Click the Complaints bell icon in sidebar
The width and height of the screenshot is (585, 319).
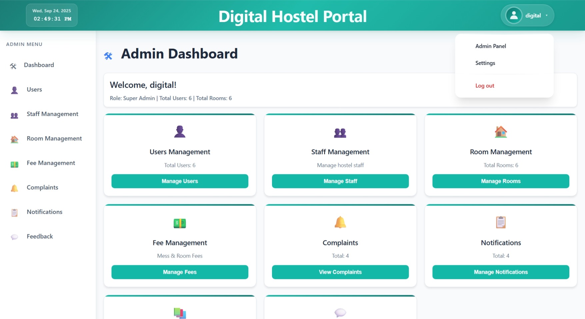coord(14,188)
